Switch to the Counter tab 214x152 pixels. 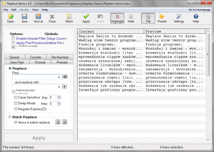pyautogui.click(x=36, y=57)
